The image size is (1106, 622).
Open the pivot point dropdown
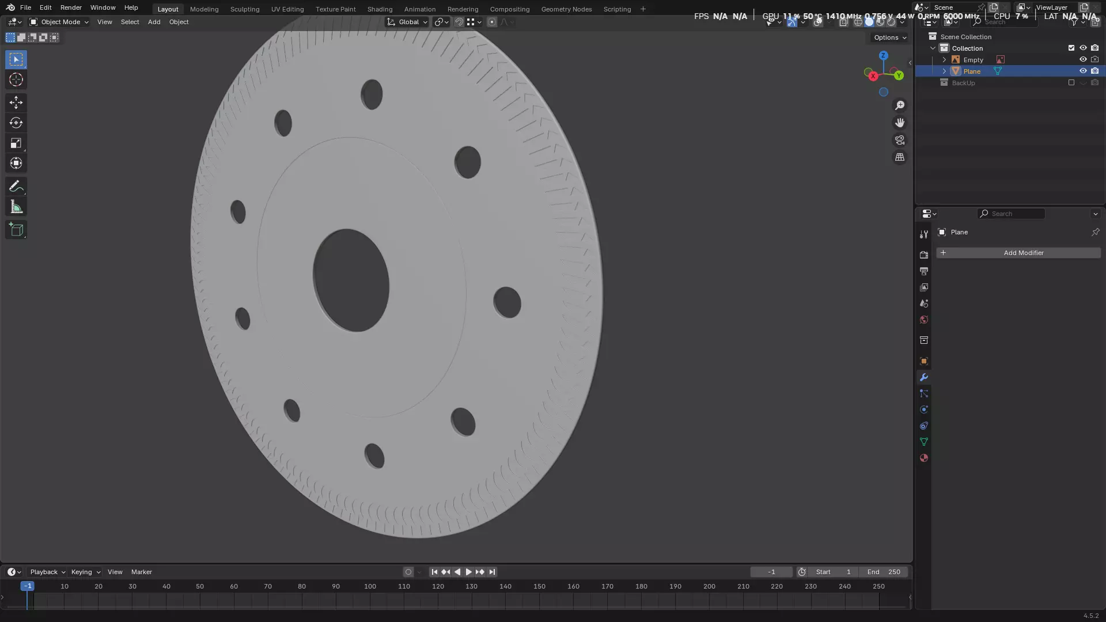442,22
